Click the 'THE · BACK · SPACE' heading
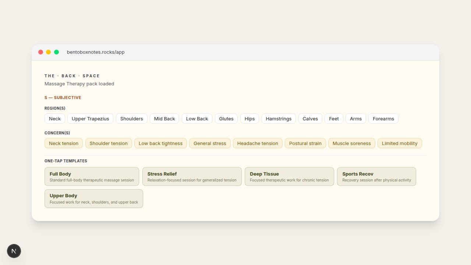The height and width of the screenshot is (265, 471). (72, 76)
